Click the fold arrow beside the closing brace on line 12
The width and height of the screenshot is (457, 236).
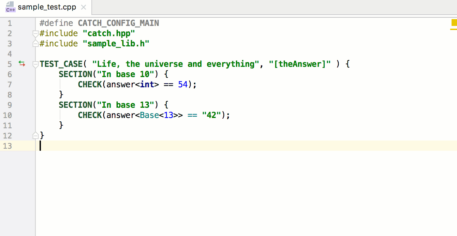35,135
